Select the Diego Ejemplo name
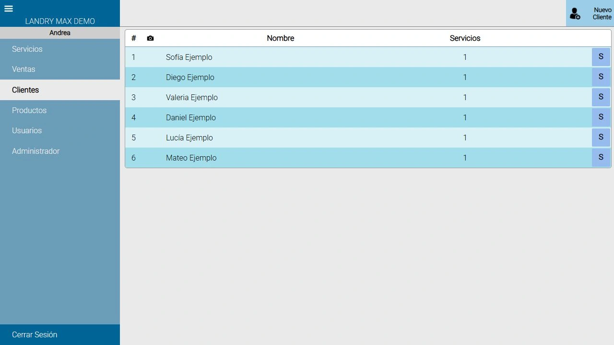This screenshot has height=345, width=614. [190, 77]
